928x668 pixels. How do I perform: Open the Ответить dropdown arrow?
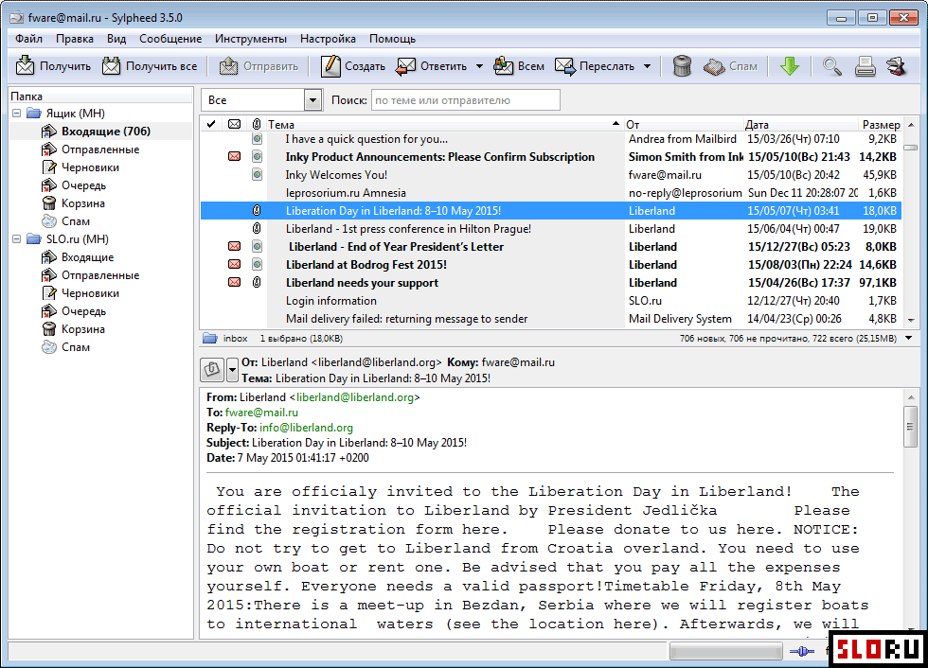[x=479, y=66]
